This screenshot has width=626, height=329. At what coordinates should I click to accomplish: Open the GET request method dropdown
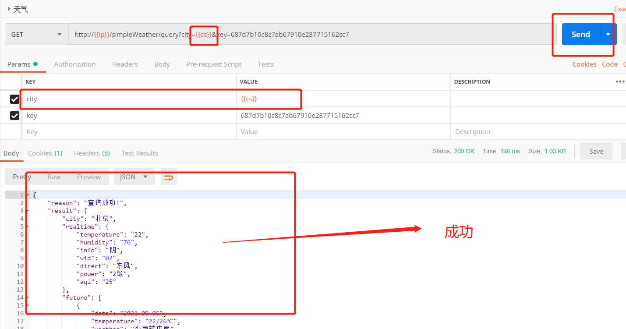60,34
